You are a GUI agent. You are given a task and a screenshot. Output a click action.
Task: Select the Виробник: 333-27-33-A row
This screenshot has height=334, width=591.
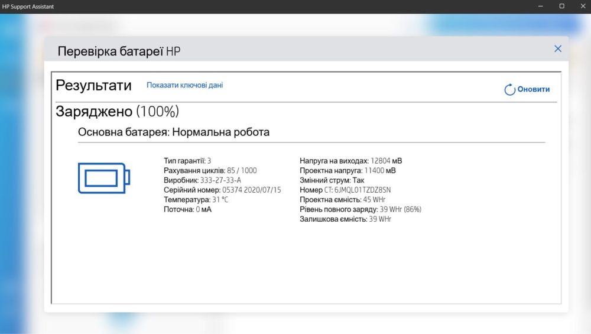[202, 180]
